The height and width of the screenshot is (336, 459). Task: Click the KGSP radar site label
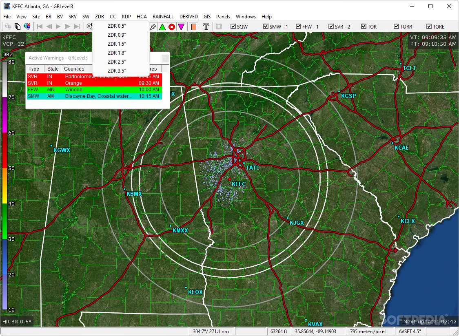(x=348, y=96)
